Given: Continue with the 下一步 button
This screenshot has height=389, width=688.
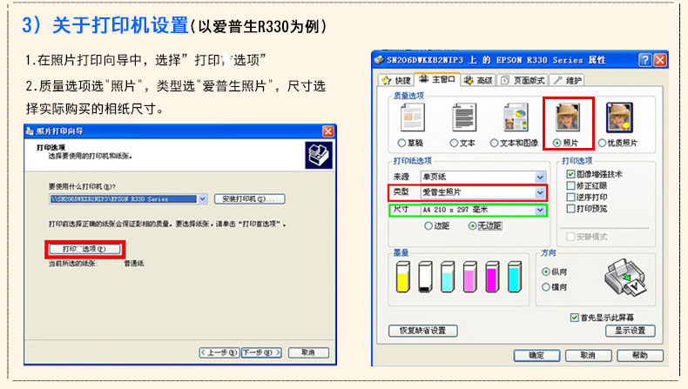Looking at the screenshot, I should [x=261, y=352].
